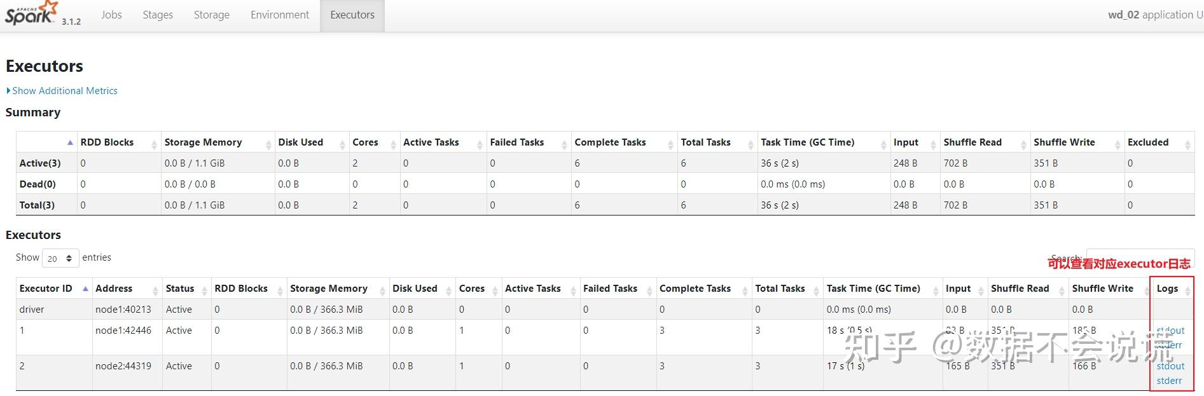The width and height of the screenshot is (1204, 396).
Task: Go to the Stages tab
Action: pyautogui.click(x=158, y=15)
